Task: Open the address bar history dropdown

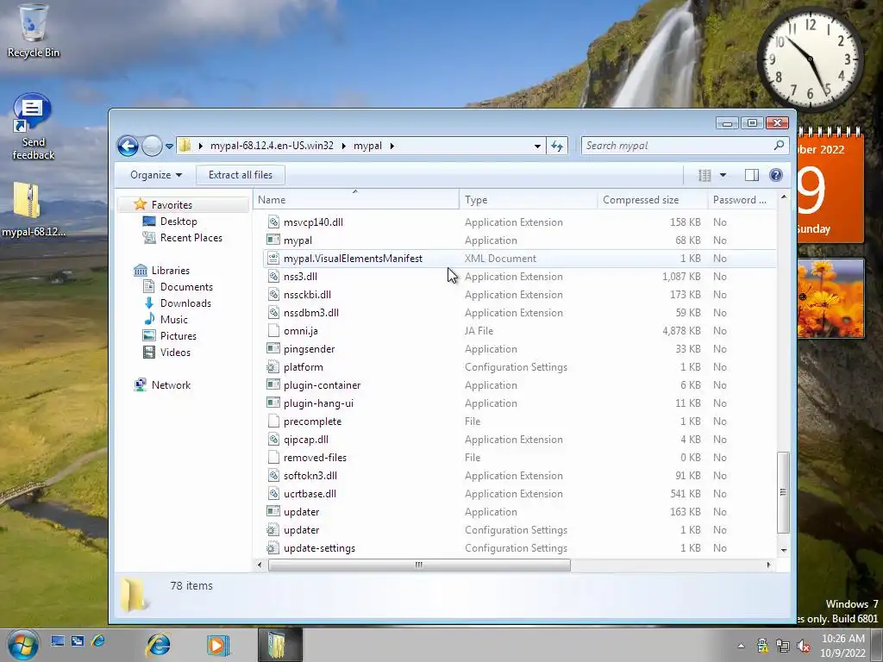Action: (538, 147)
